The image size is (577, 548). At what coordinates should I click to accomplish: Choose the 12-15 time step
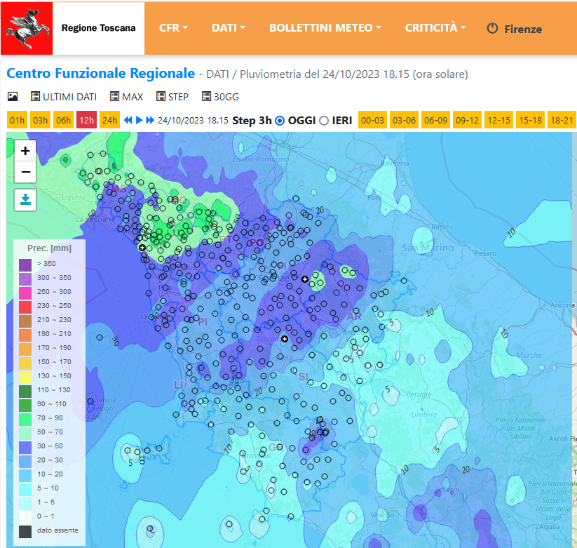tap(499, 120)
